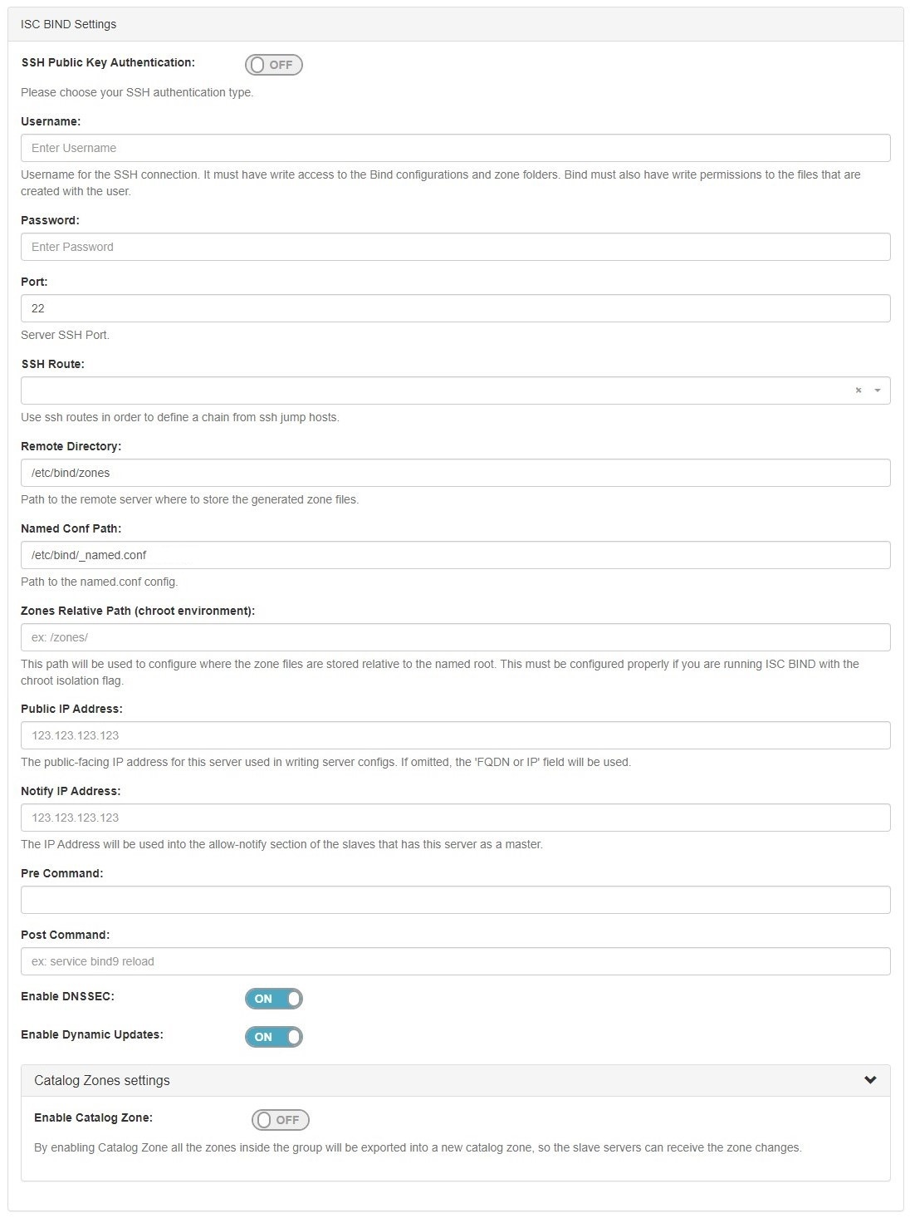The image size is (910, 1218).
Task: Click the Username input field
Action: point(455,148)
